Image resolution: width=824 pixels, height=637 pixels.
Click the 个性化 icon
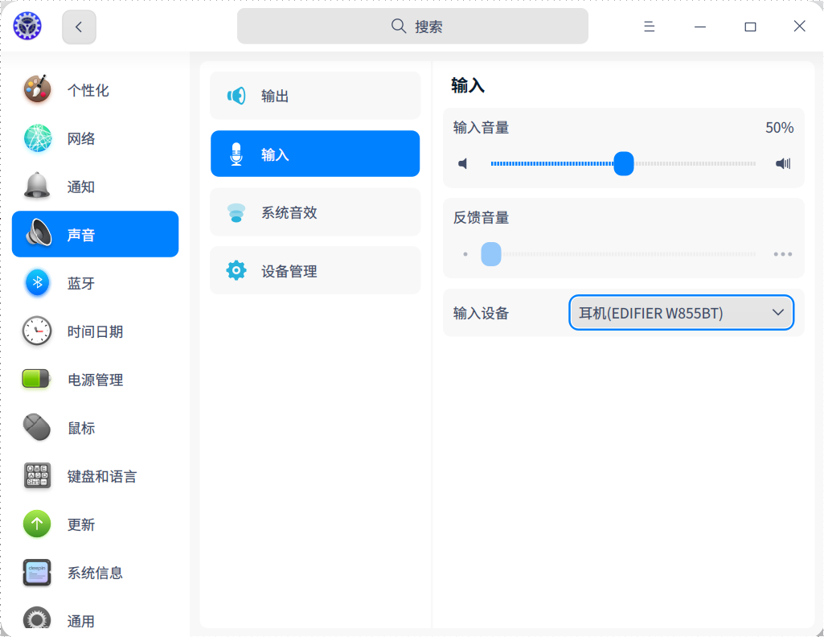[37, 89]
